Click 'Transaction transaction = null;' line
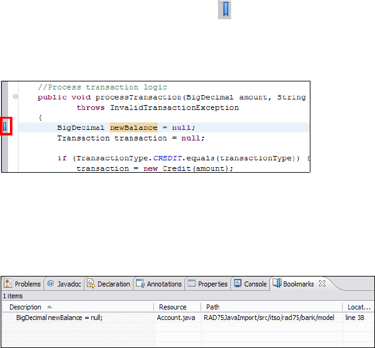This screenshot has width=375, height=348. 131,138
